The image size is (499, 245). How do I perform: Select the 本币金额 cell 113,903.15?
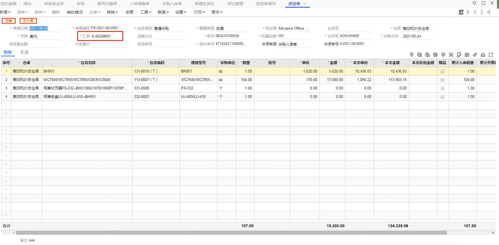click(391, 80)
